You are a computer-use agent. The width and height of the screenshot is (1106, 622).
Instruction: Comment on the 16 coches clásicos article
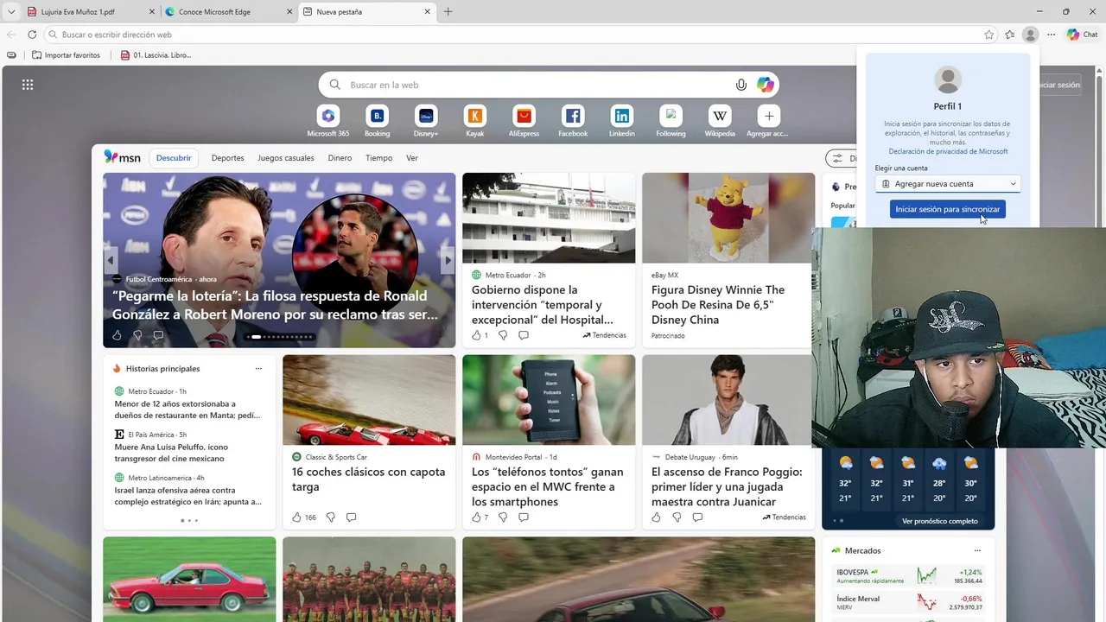pyautogui.click(x=351, y=517)
